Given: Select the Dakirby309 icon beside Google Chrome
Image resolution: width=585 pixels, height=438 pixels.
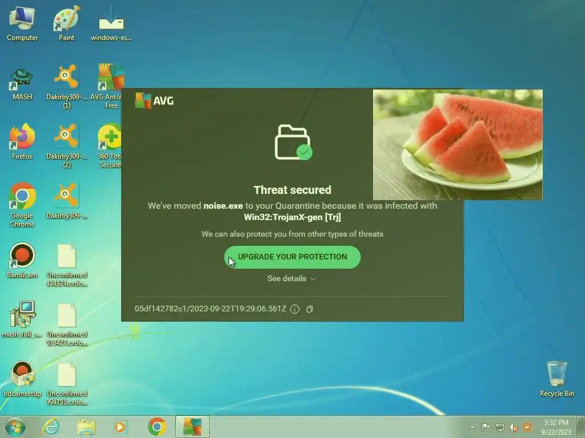Looking at the screenshot, I should [x=66, y=201].
